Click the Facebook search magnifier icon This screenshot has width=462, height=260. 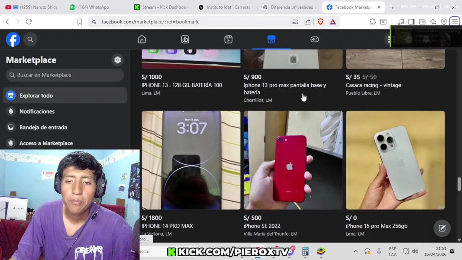30,39
